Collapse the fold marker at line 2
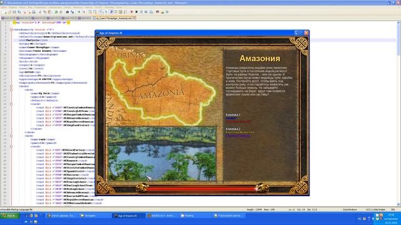Viewport: 401px width, 225px height. tap(11, 29)
